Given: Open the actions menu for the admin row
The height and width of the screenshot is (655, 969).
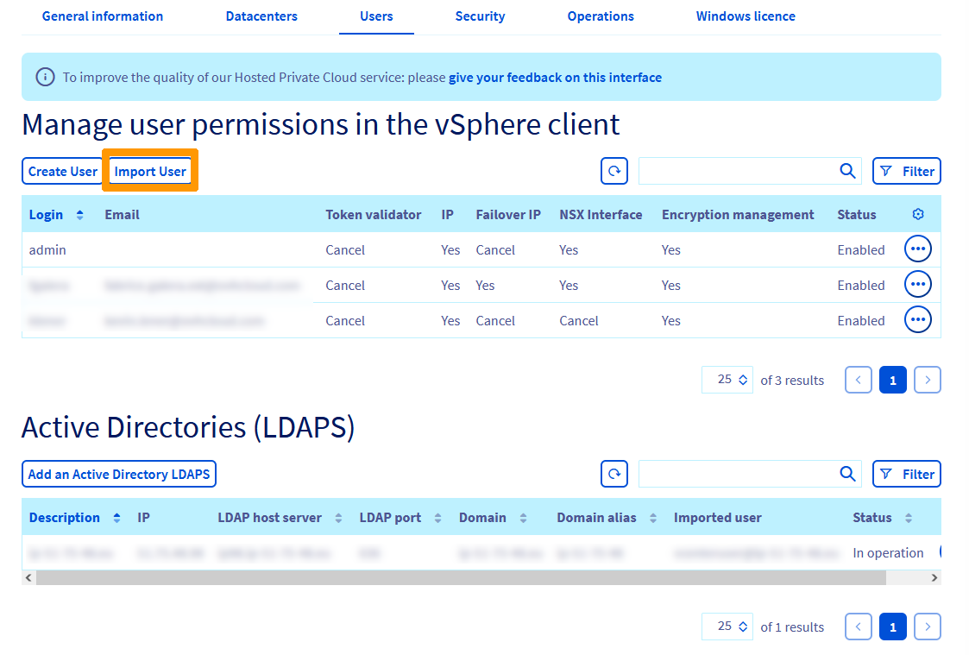Looking at the screenshot, I should click(917, 249).
